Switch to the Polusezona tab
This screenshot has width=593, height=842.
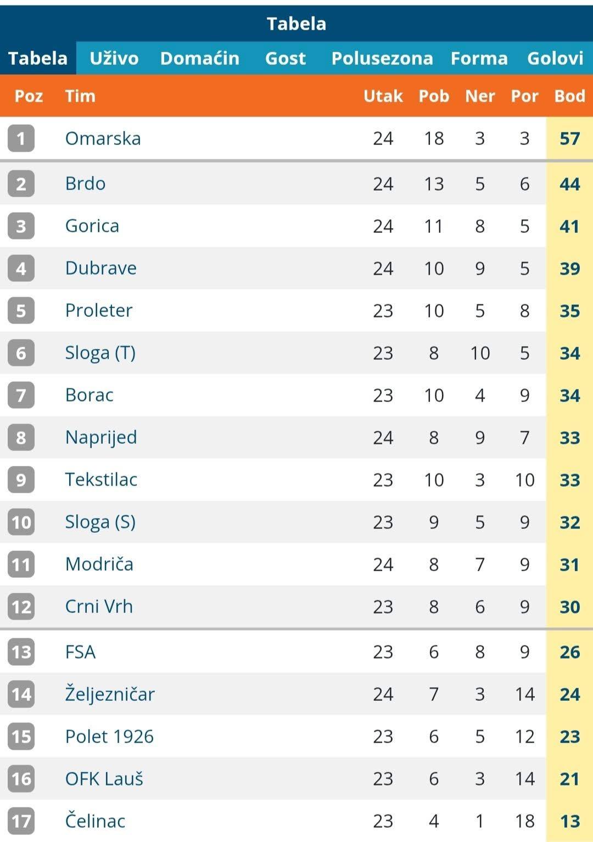click(x=382, y=58)
